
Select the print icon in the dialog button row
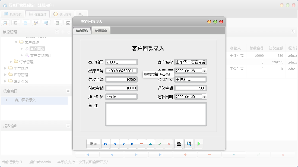point(179,144)
